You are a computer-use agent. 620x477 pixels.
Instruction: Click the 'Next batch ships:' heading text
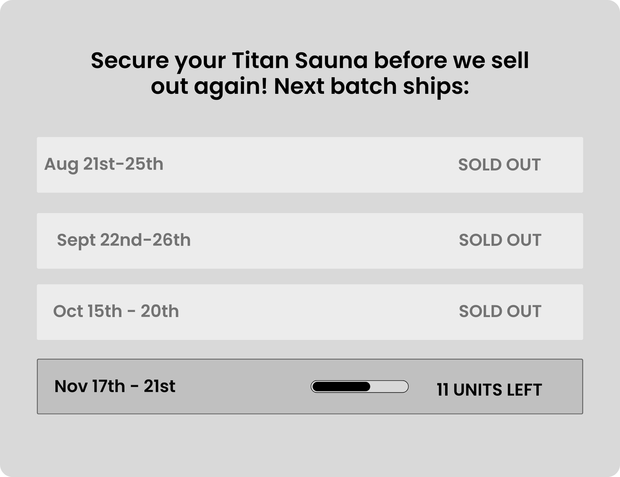click(x=371, y=86)
